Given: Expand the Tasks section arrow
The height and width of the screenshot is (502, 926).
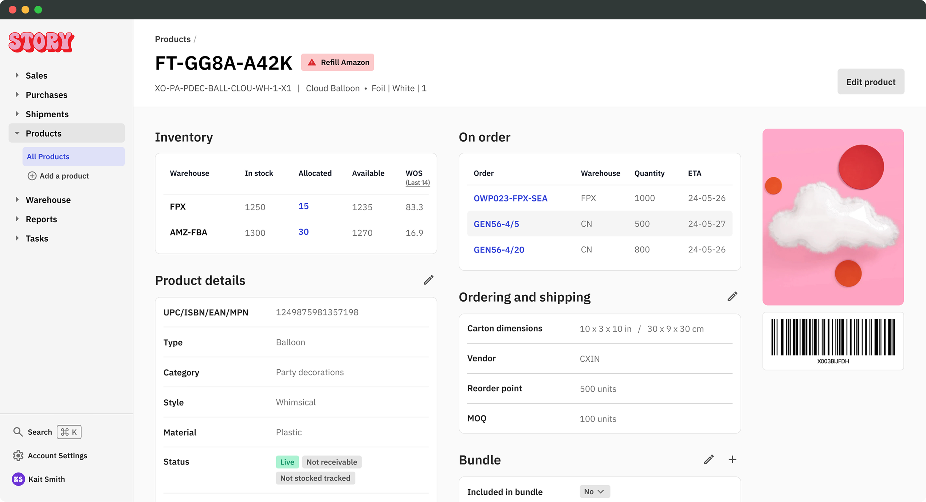Looking at the screenshot, I should 17,238.
